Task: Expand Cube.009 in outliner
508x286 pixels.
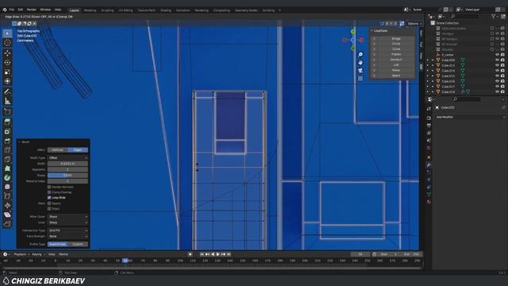Action: 433,60
